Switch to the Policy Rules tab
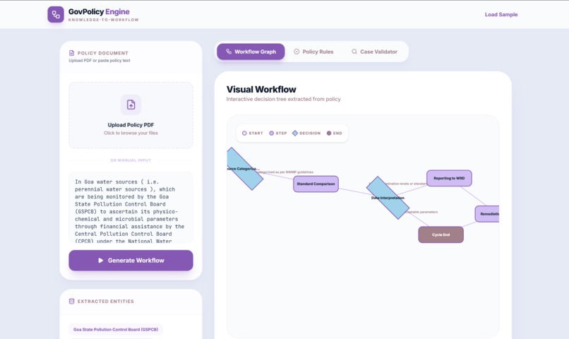Screen dimensions: 569x339 point(313,52)
